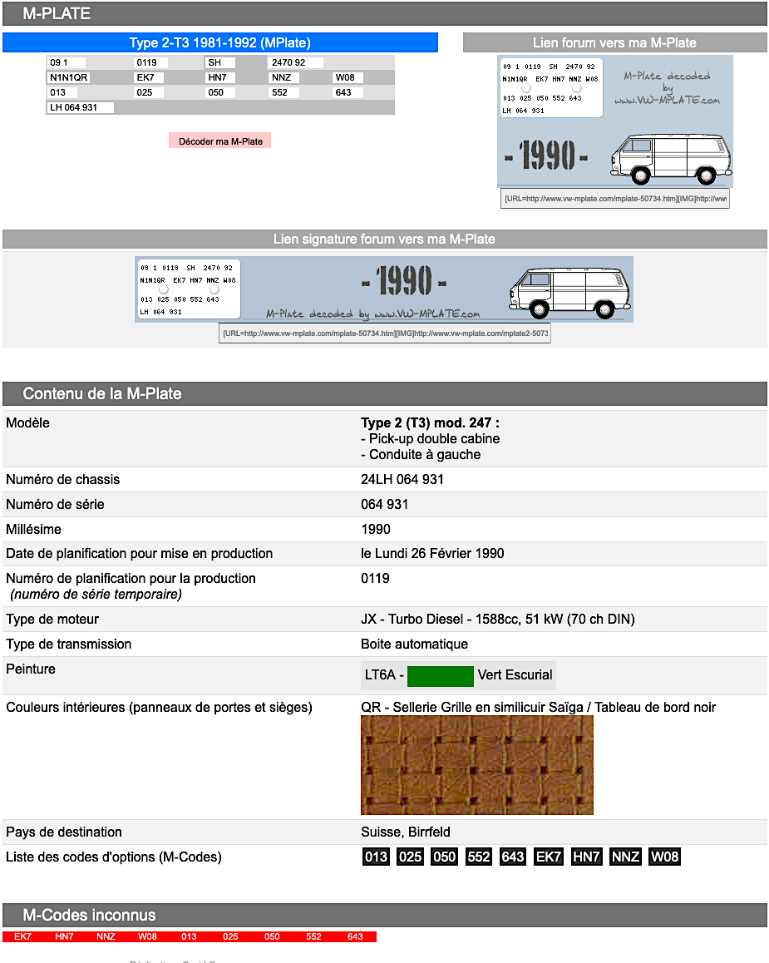The image size is (769, 963).
Task: Open the signature banner M-Plate image
Action: tap(384, 289)
